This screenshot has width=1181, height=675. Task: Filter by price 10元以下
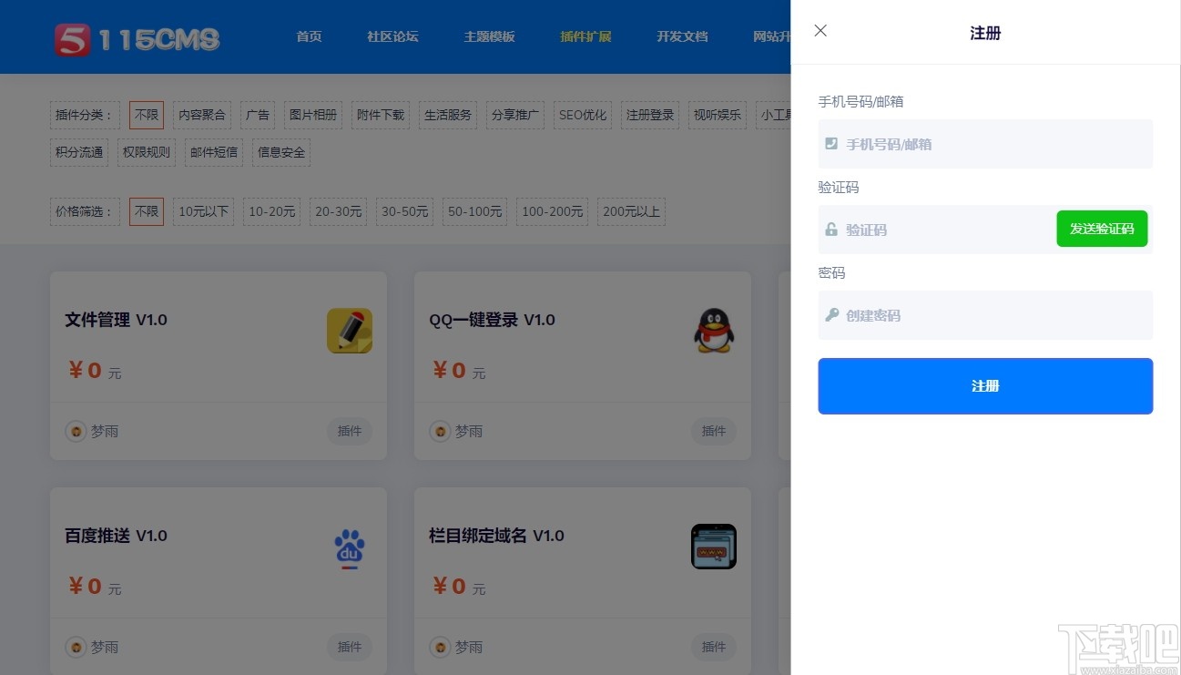click(x=204, y=211)
